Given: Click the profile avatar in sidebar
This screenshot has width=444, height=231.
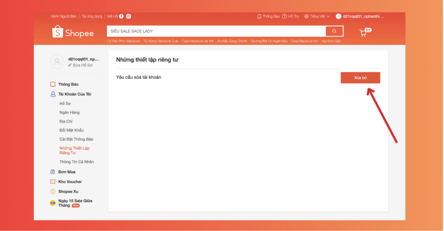Looking at the screenshot, I should (57, 62).
